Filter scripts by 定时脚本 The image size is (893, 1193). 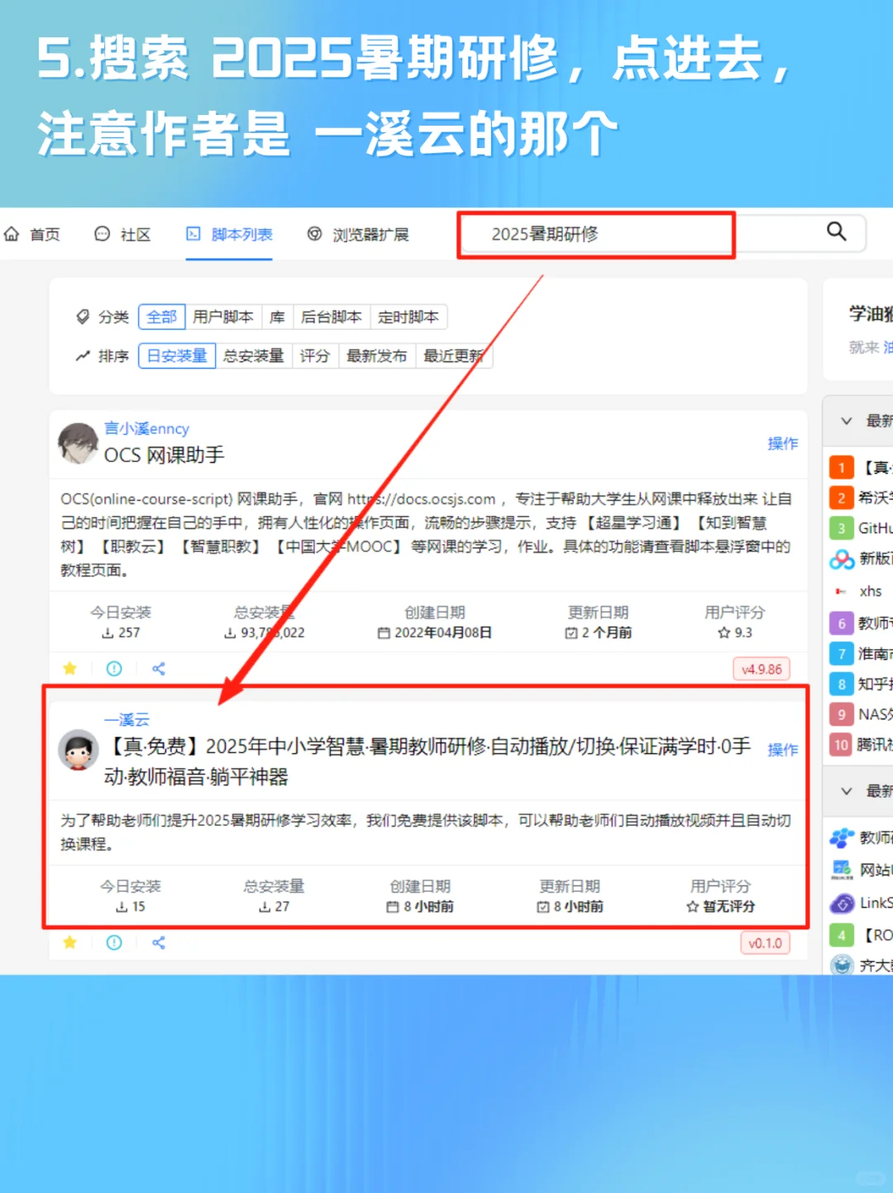tap(409, 317)
